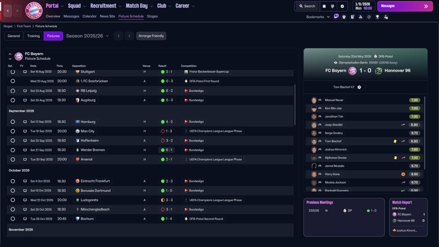Expand the Club menu chevron

pyautogui.click(x=169, y=6)
